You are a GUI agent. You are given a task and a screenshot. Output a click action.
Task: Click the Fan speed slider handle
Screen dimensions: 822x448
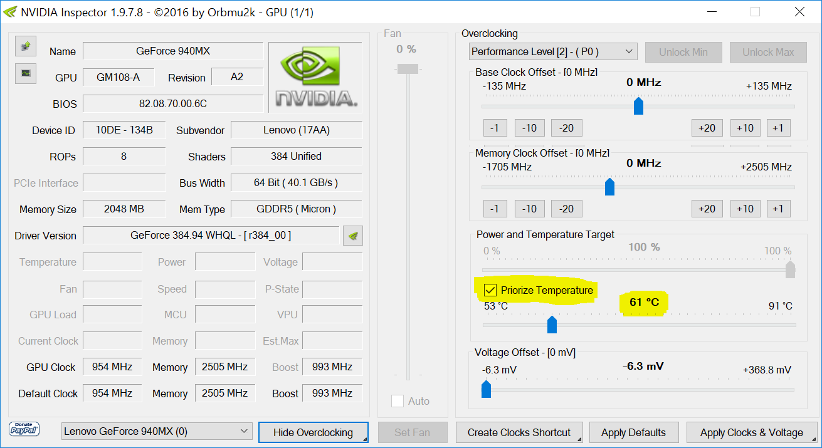pyautogui.click(x=408, y=68)
